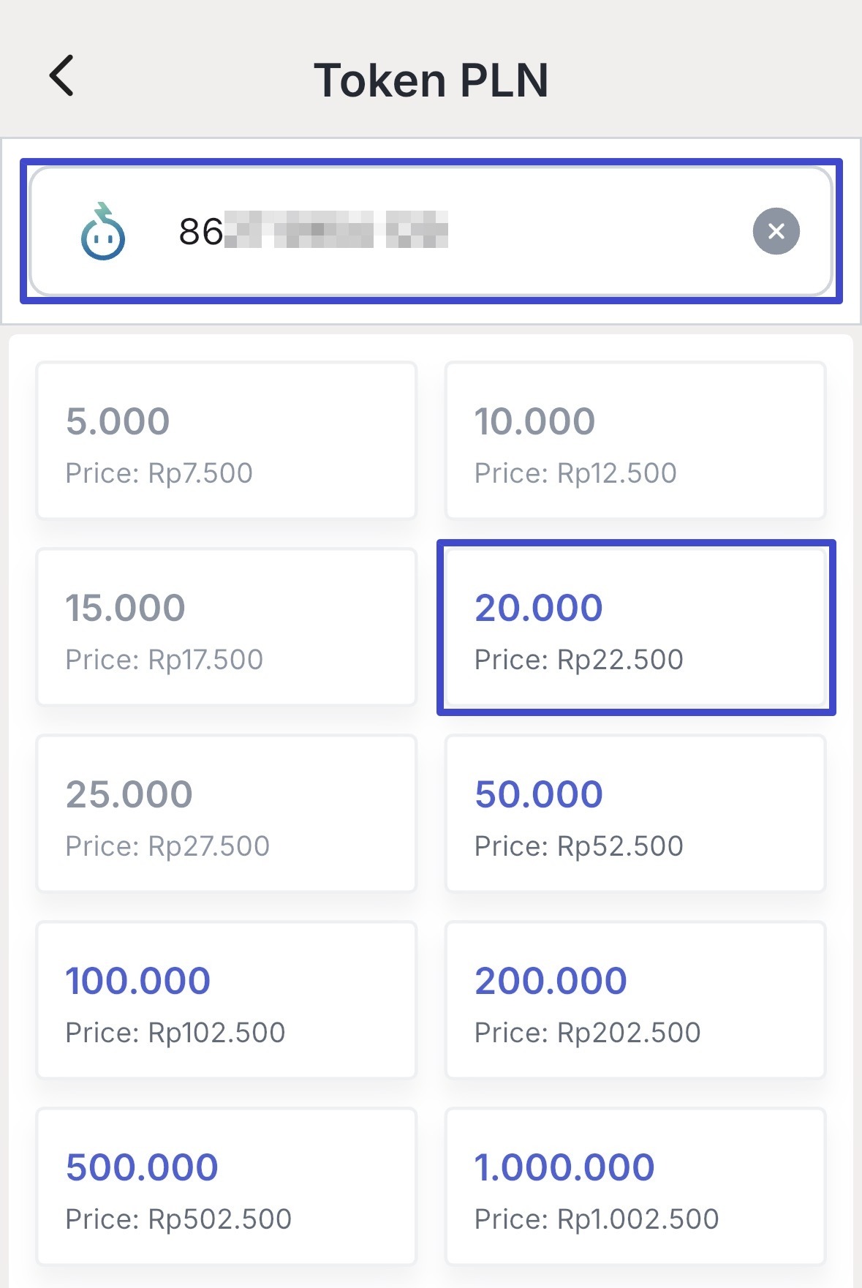Select the 100.000 token card
This screenshot has width=862, height=1288.
click(227, 1000)
